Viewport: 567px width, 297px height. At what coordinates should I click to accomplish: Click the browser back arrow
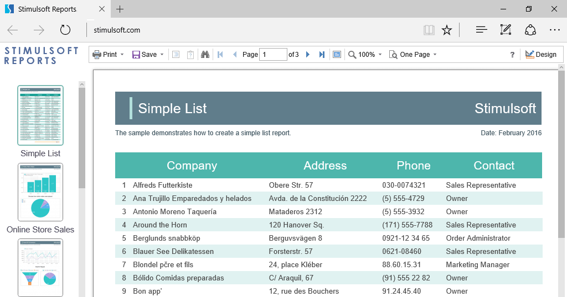(13, 30)
